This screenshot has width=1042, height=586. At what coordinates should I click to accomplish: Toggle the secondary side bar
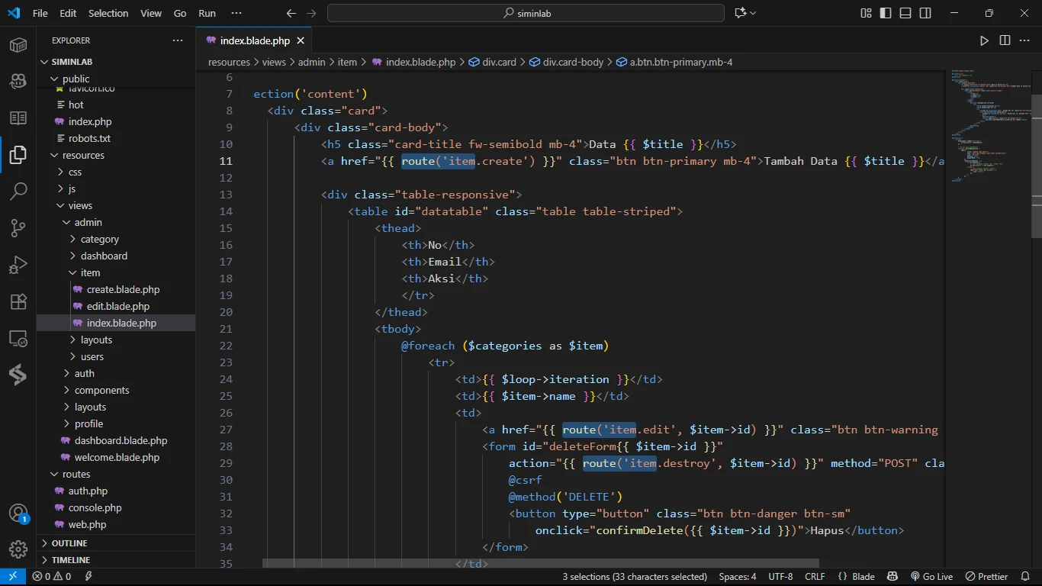click(x=925, y=13)
